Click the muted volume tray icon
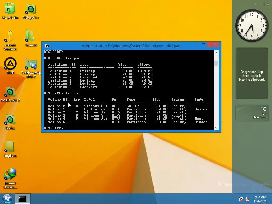The width and height of the screenshot is (272, 204). pyautogui.click(x=247, y=199)
